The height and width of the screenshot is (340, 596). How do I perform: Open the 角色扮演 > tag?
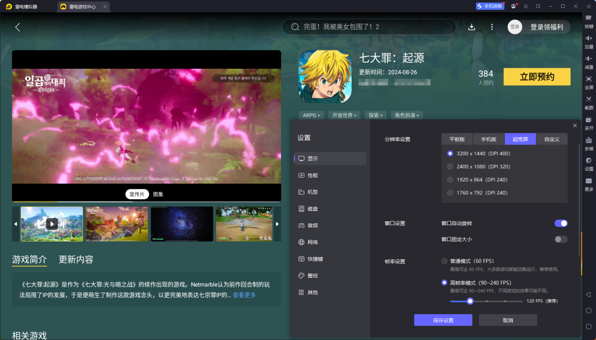click(407, 115)
